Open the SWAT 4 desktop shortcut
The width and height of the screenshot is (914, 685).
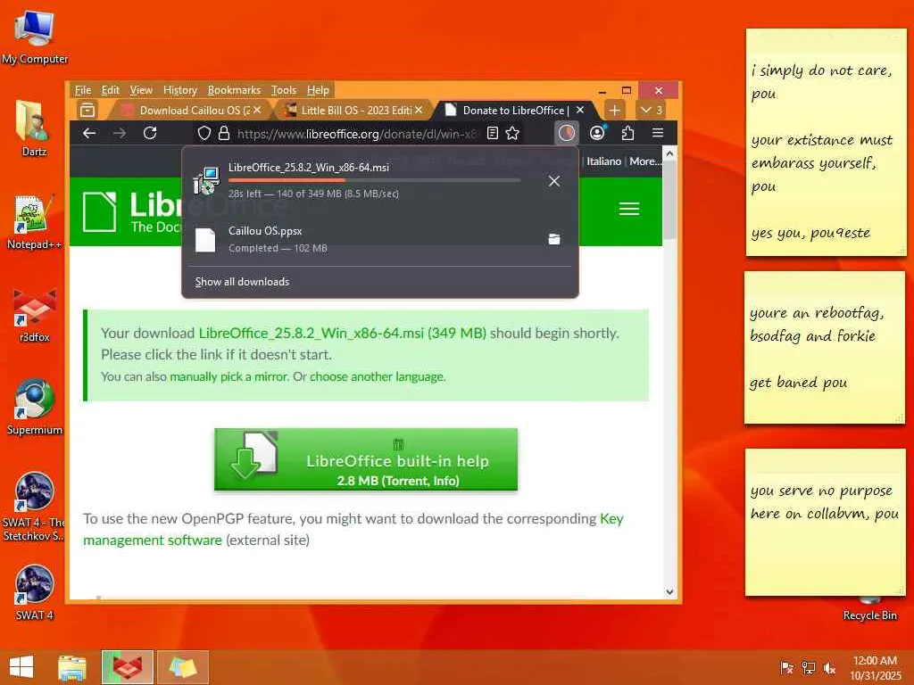(x=34, y=592)
